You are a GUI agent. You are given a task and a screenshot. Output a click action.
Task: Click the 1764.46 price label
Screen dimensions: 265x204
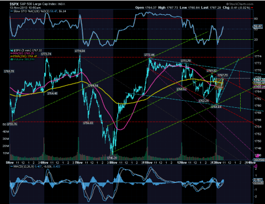(52, 93)
